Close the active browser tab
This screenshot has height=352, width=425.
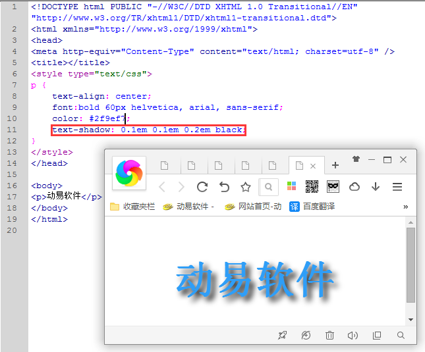click(314, 166)
